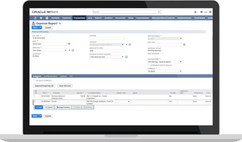Open the Shortcuts star icon

point(41,18)
